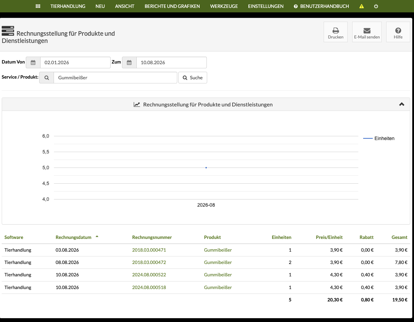Viewport: 414px width, 322px height.
Task: Click the Suche button
Action: tap(193, 78)
